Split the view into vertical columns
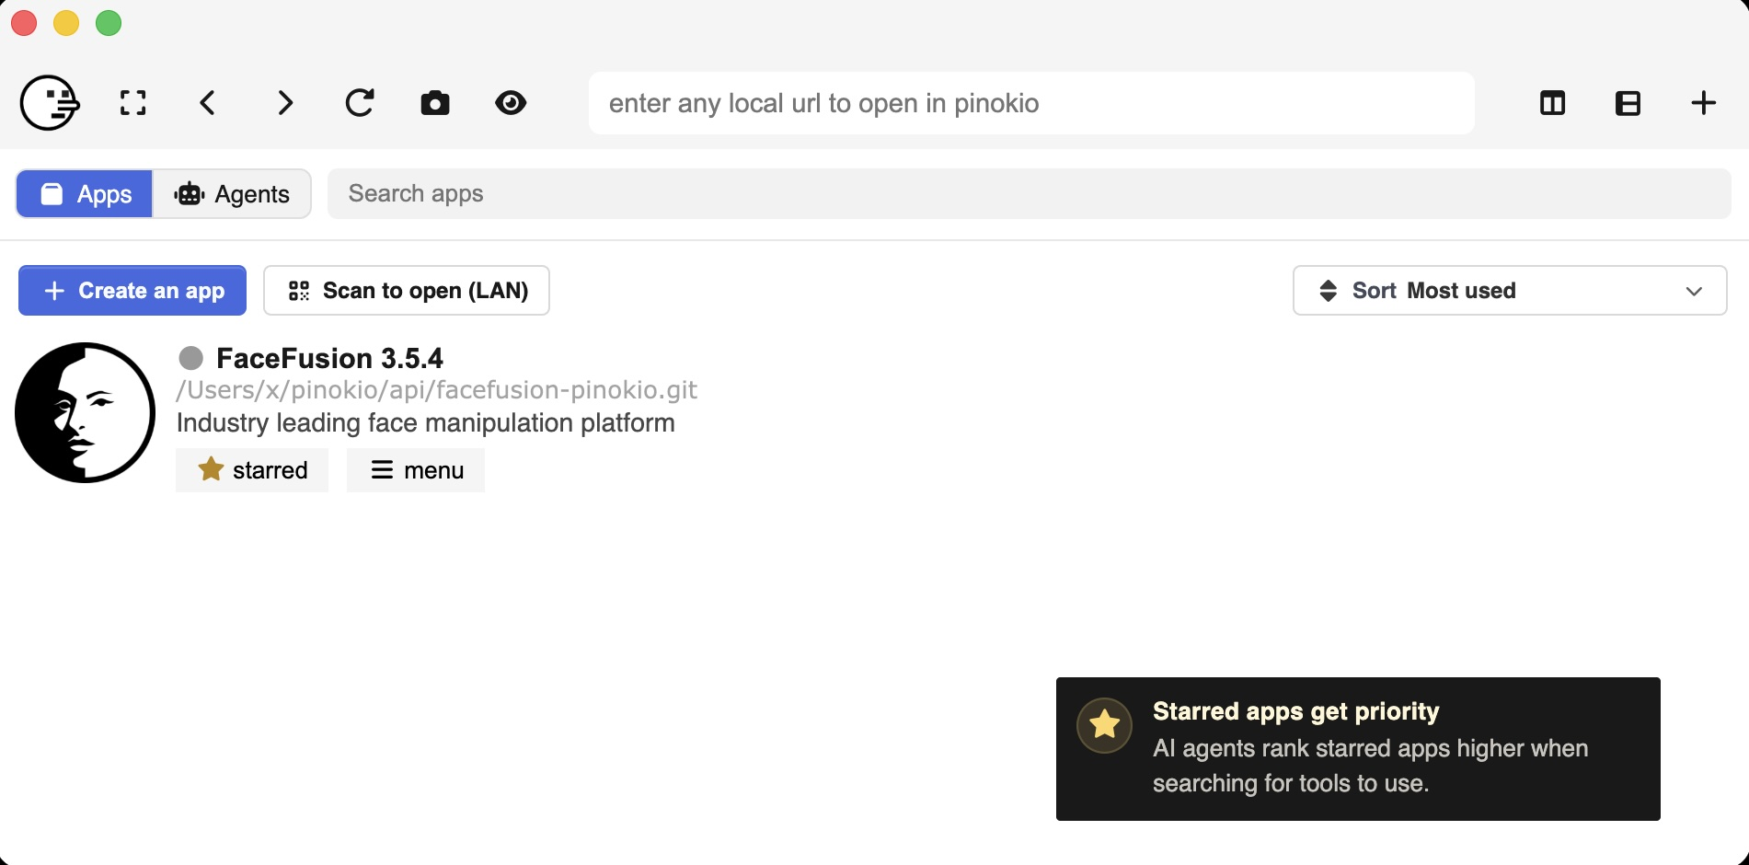 pos(1552,103)
